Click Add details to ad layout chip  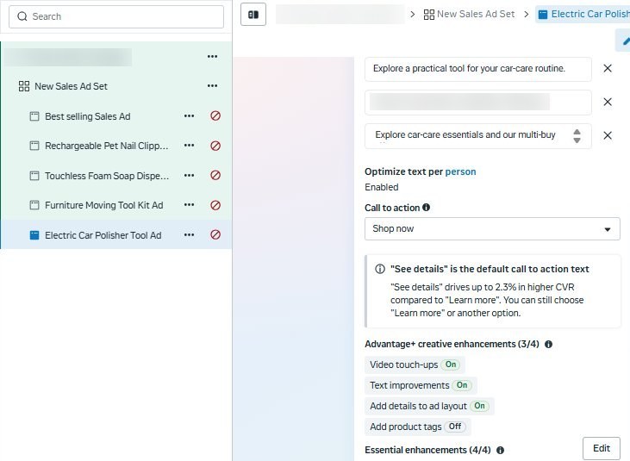(x=429, y=406)
